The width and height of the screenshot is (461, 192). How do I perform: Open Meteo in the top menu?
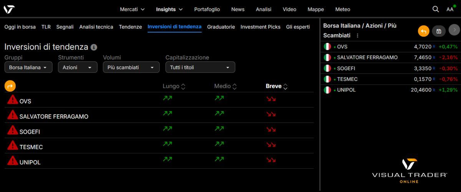343,9
